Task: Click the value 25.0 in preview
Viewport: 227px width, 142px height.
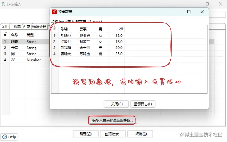Action: click(x=119, y=54)
